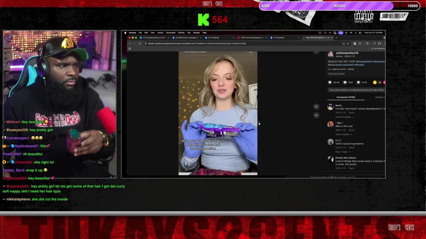Like the TikTok video with heart icon
Image resolution: width=426 pixels, height=239 pixels.
tap(330, 82)
